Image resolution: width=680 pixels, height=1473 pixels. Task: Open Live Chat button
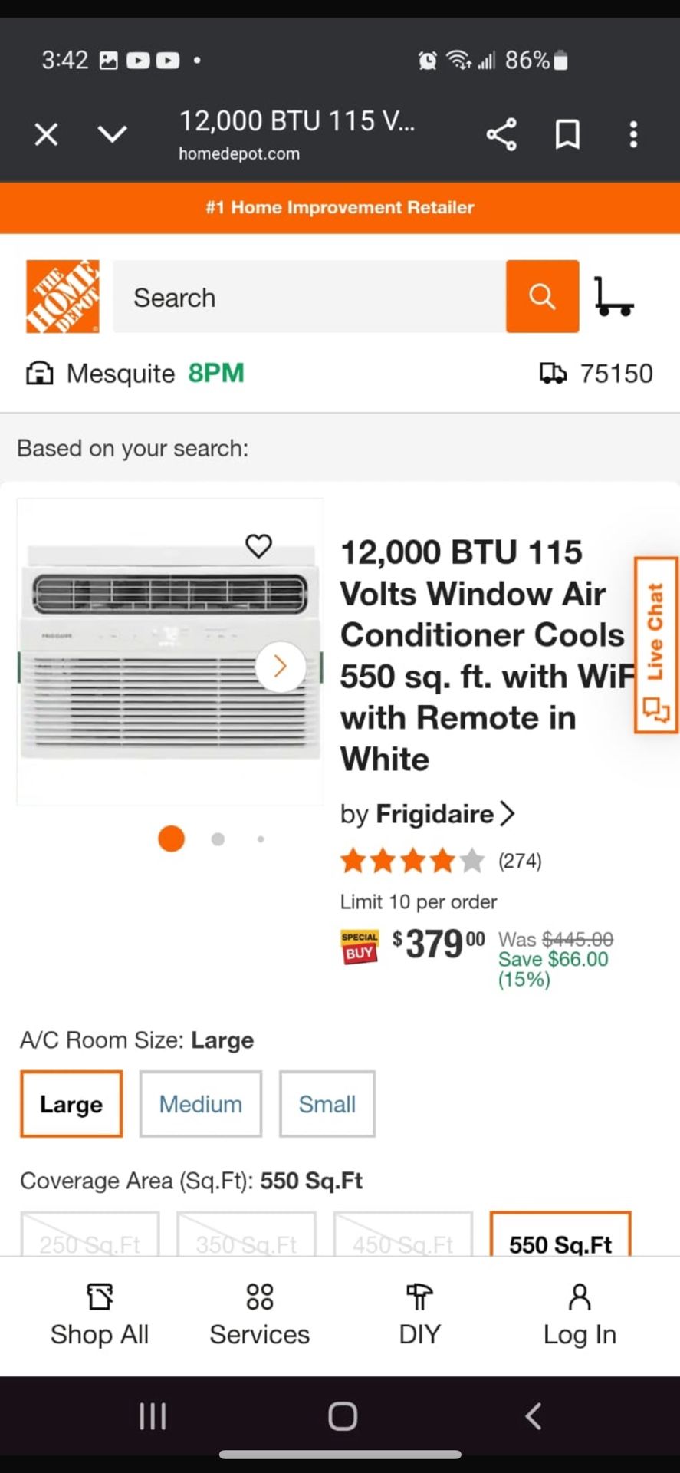point(655,645)
